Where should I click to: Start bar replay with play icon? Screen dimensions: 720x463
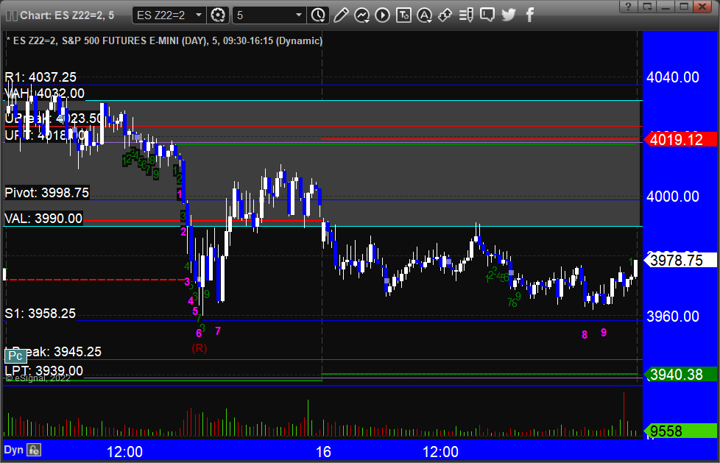pyautogui.click(x=382, y=15)
